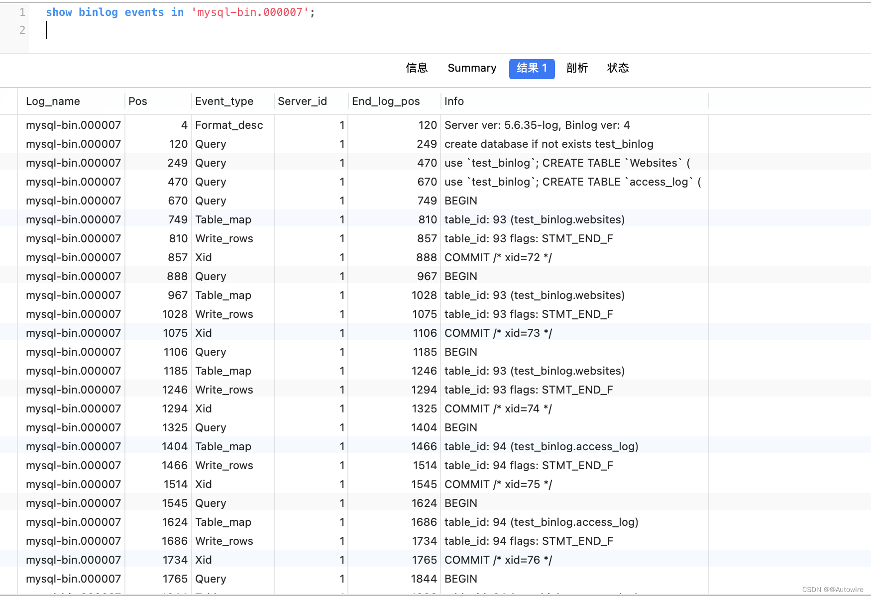Switch to the Summary tab
The image size is (871, 597).
tap(472, 68)
